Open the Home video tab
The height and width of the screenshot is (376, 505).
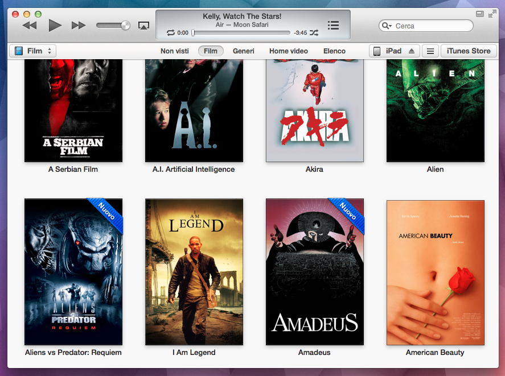click(x=289, y=51)
